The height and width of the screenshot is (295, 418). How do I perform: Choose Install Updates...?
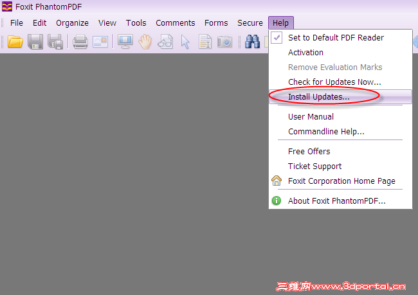(x=340, y=97)
